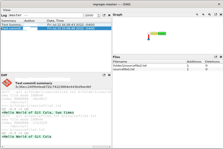Close the Files panel
The image size is (223, 149).
[x=221, y=57]
